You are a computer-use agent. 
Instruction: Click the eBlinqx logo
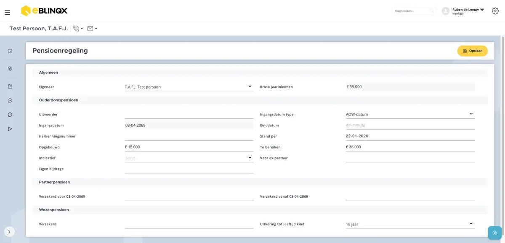pos(44,11)
